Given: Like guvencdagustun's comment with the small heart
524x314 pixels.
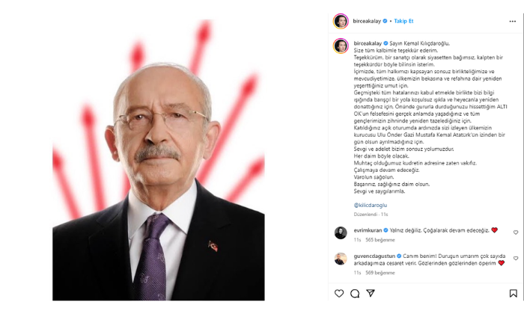Looking at the screenshot, I should [x=516, y=258].
